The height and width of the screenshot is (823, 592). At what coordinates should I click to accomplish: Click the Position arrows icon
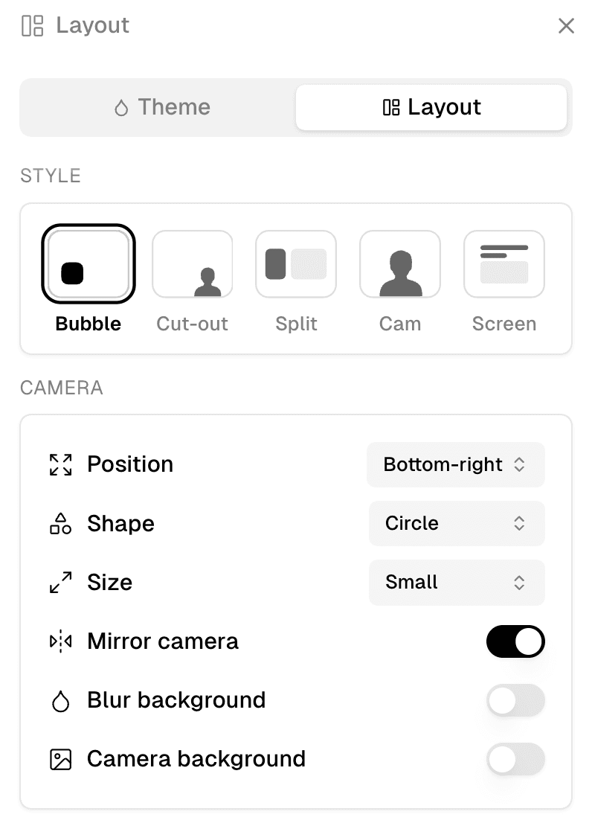click(60, 464)
